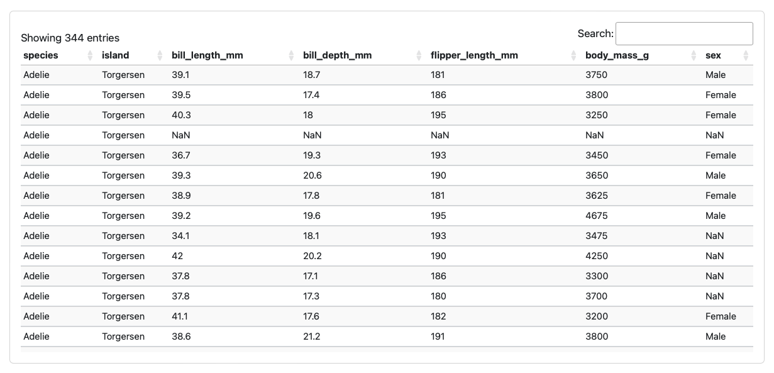Sort the table by sex header
This screenshot has width=774, height=373.
(x=714, y=55)
